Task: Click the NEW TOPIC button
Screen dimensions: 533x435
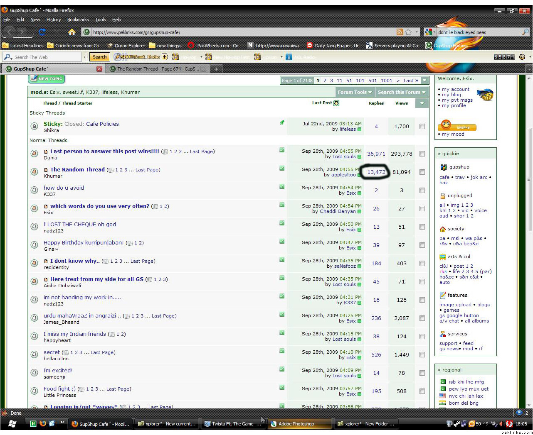Action: point(47,78)
